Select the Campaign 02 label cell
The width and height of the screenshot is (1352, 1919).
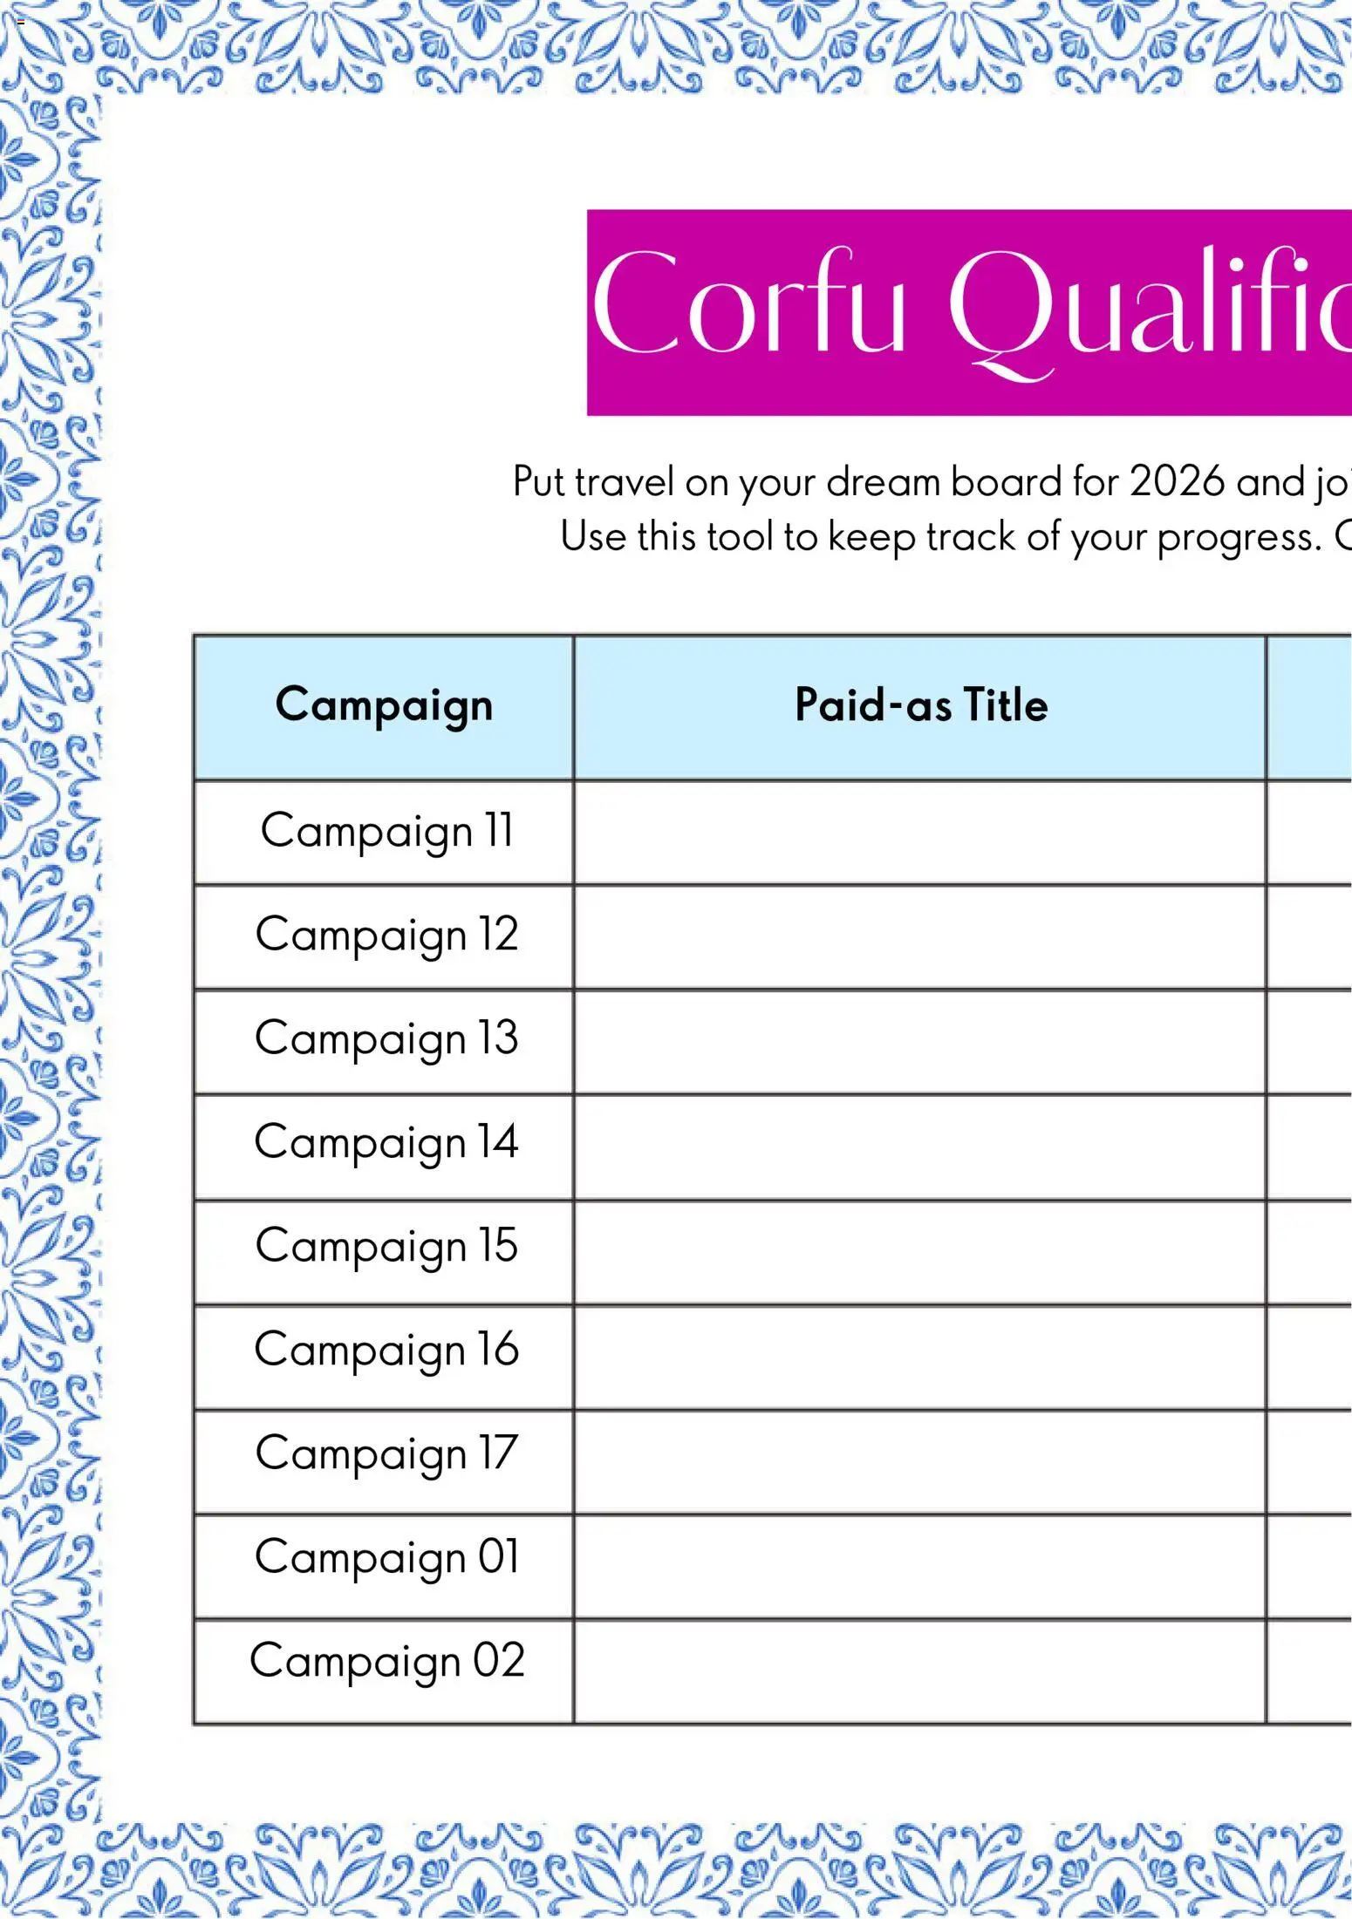[386, 1661]
